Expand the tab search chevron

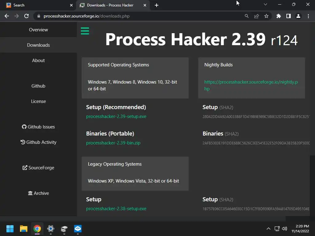[265, 4]
